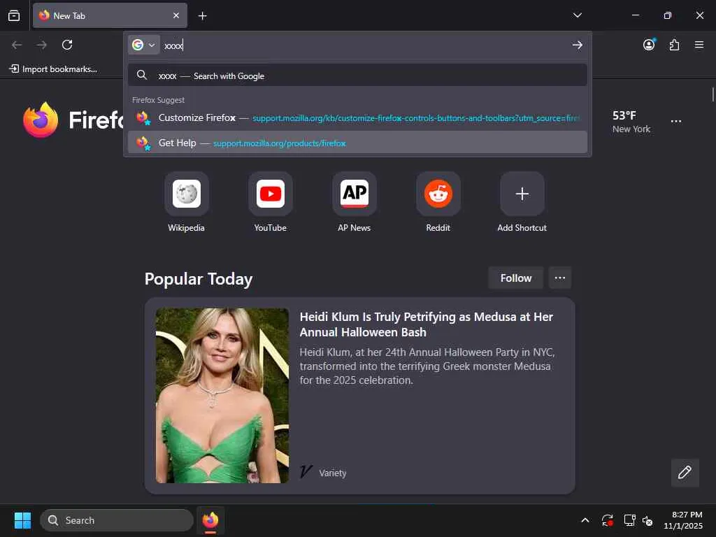Open the Firefox account icon

click(649, 45)
